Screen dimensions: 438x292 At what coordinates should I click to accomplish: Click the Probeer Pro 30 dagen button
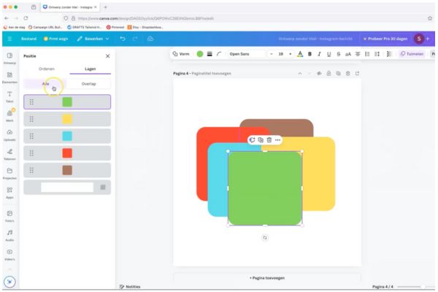click(385, 39)
